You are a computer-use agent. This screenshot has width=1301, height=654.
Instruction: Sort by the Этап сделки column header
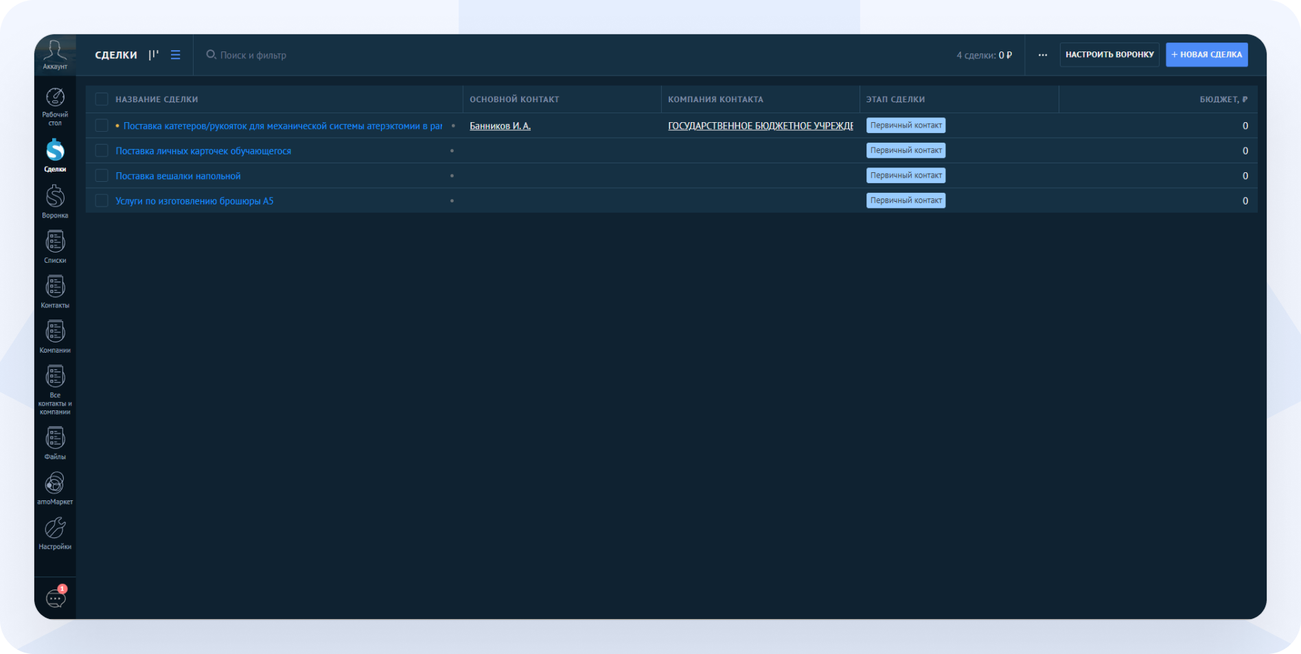tap(895, 100)
